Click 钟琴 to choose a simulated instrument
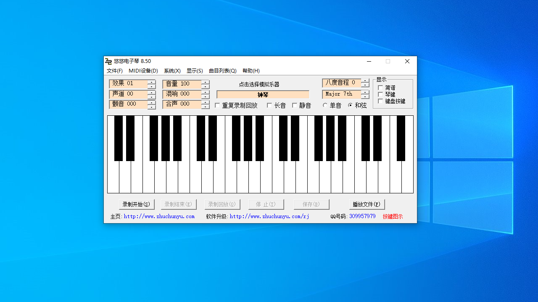This screenshot has width=538, height=302. (x=262, y=94)
